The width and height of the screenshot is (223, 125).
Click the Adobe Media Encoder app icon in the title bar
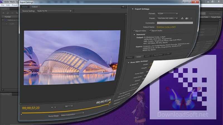(x=2, y=2)
